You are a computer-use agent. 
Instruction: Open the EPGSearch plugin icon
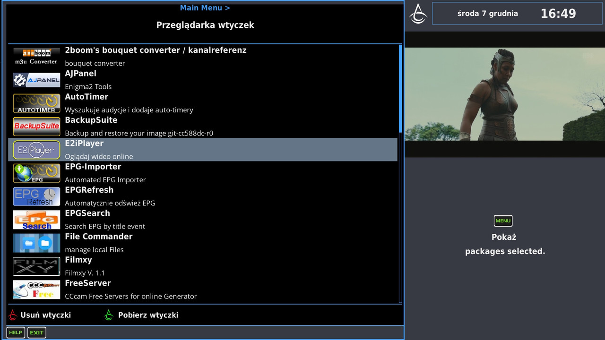(x=36, y=220)
